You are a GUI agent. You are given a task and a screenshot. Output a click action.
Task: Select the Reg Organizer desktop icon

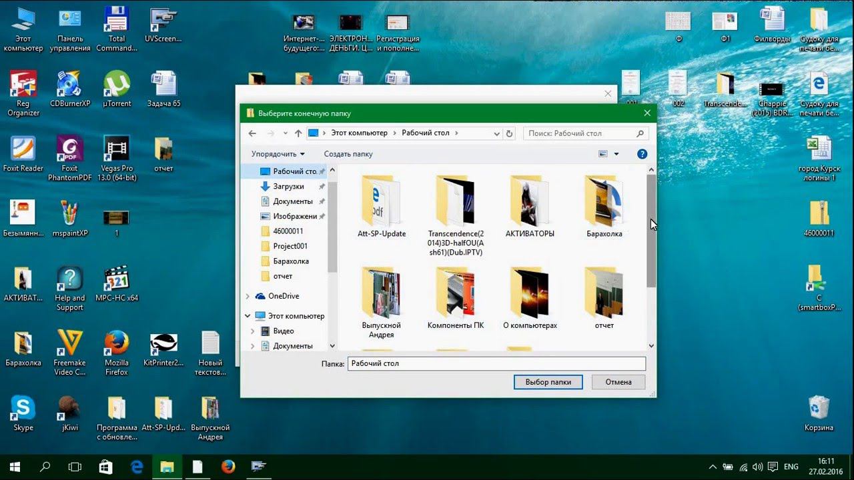pos(23,93)
